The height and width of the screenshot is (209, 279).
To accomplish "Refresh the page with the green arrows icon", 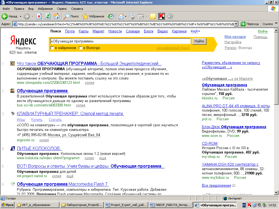I will click(x=48, y=16).
